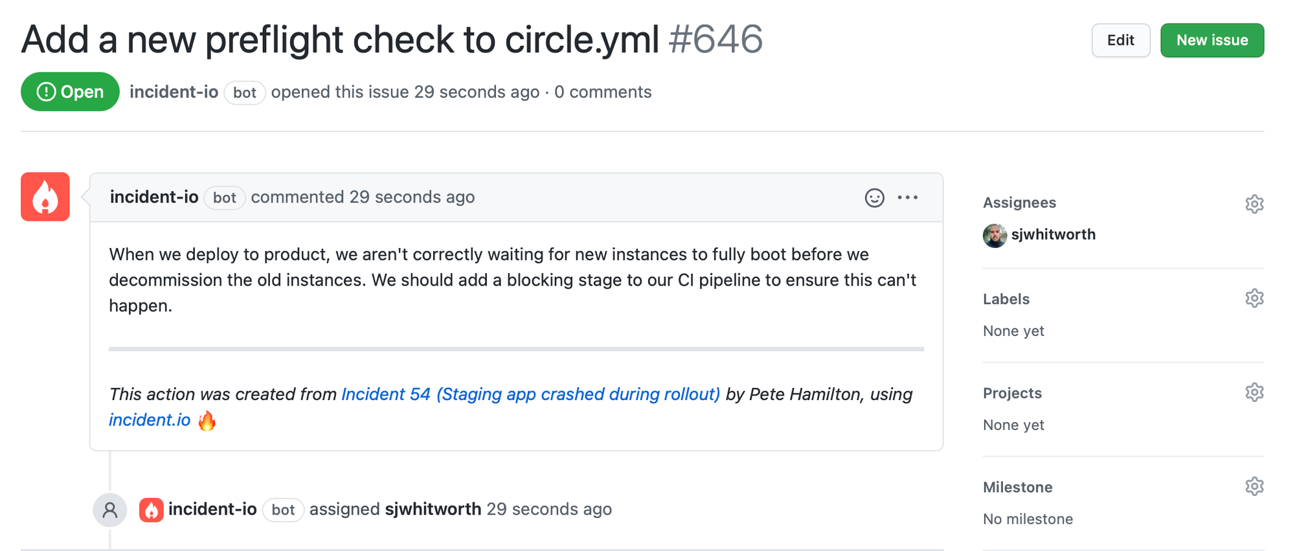The width and height of the screenshot is (1295, 551).
Task: Open the Milestone gear settings
Action: [1254, 486]
